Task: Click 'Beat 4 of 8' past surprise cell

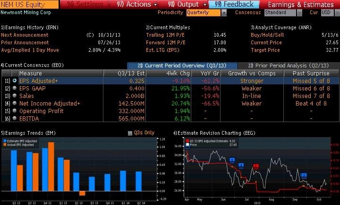Action: (311, 104)
